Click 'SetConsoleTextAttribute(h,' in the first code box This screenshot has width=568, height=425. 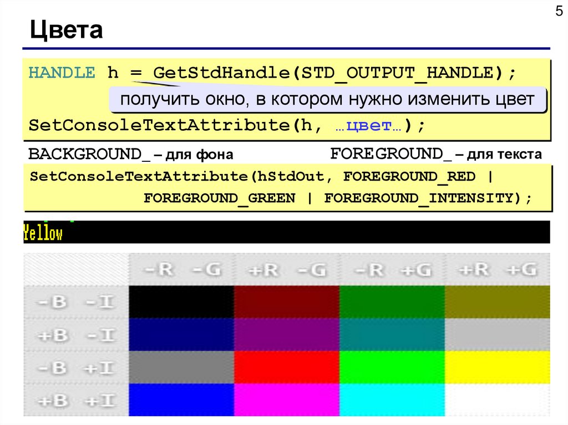[x=175, y=126]
